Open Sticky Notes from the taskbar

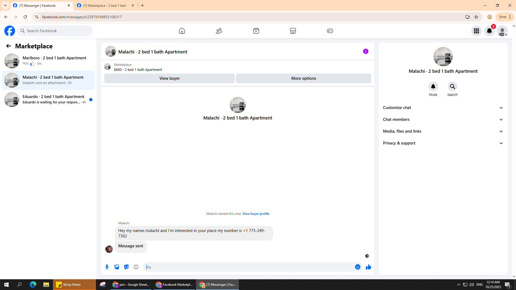[x=71, y=285]
